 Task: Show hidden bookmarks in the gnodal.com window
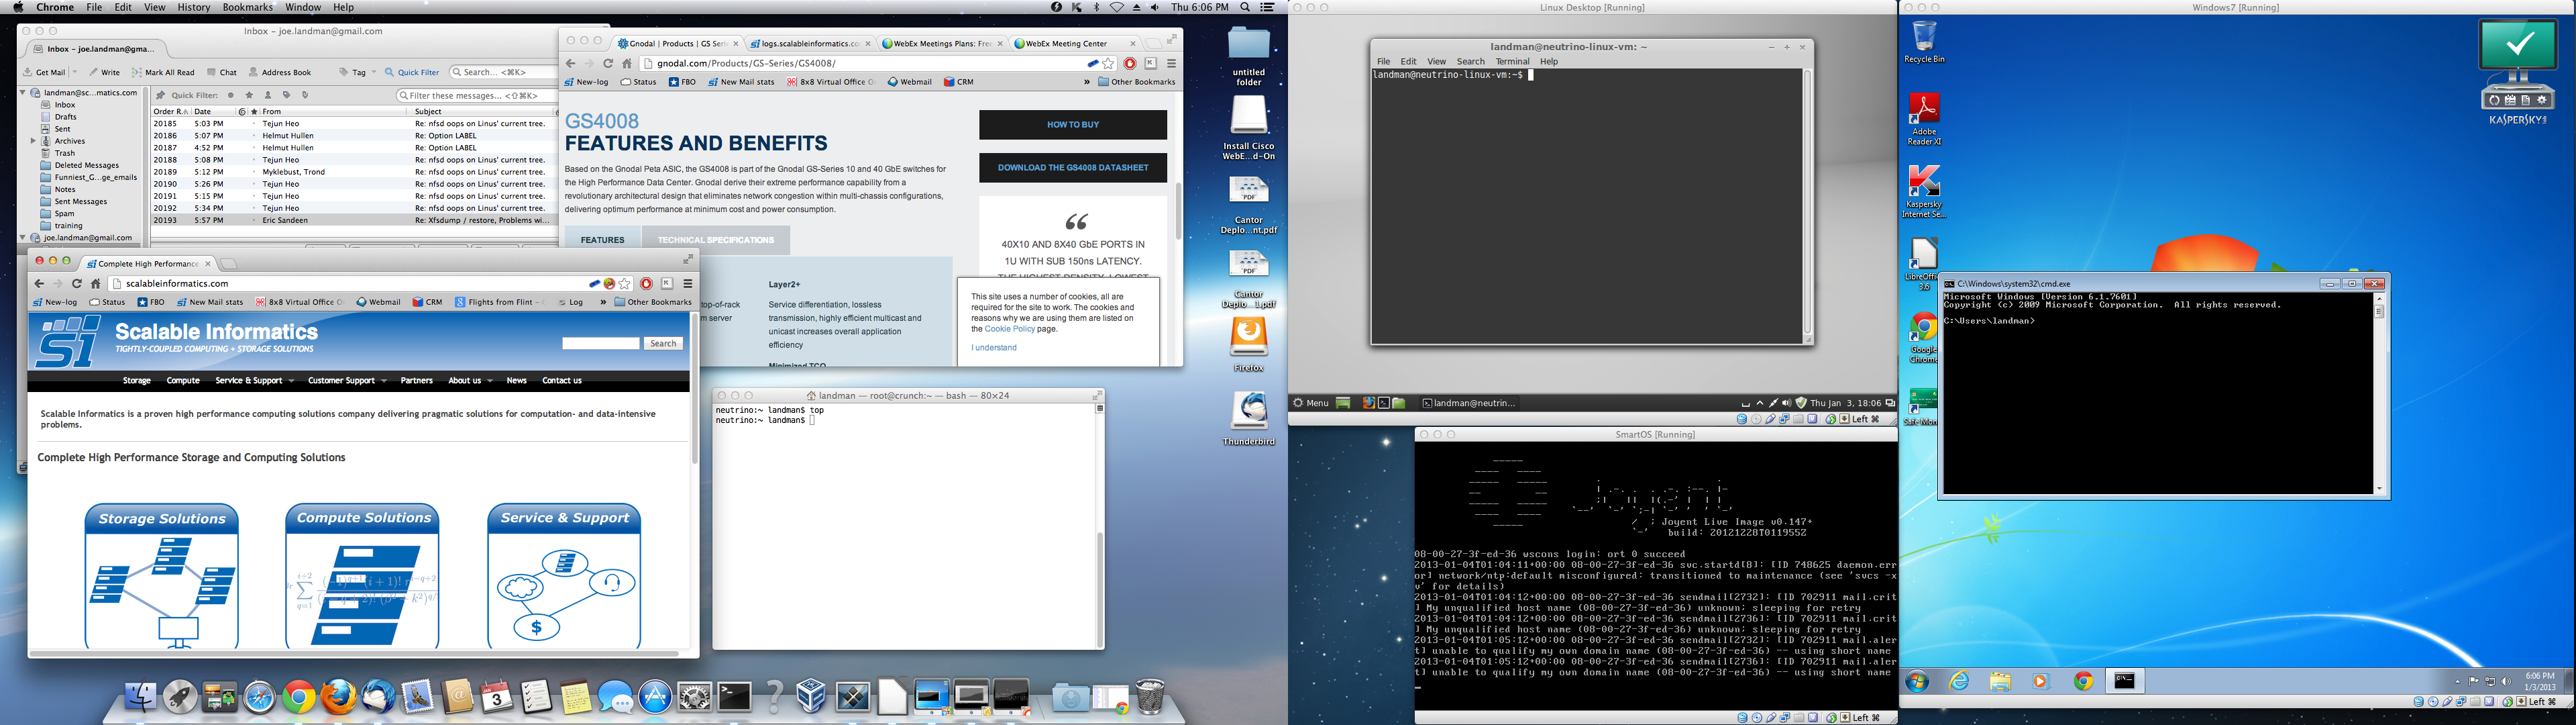pyautogui.click(x=1087, y=82)
